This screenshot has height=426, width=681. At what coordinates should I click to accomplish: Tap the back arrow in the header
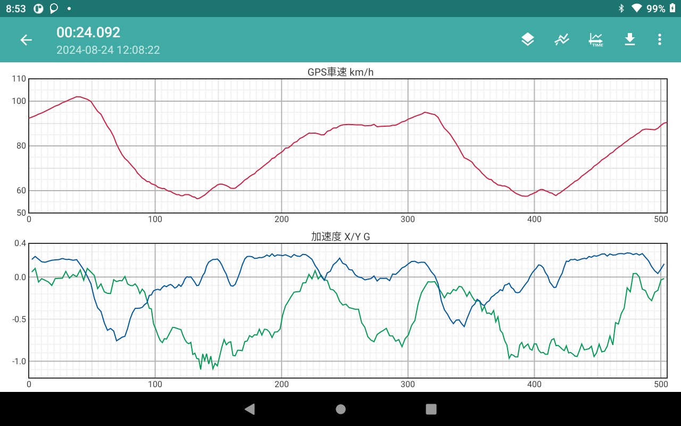(x=26, y=40)
